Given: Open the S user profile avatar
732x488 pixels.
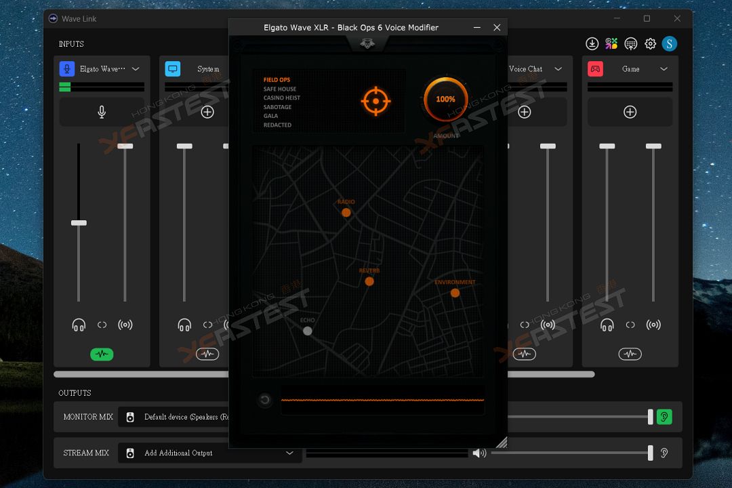Looking at the screenshot, I should pyautogui.click(x=670, y=44).
